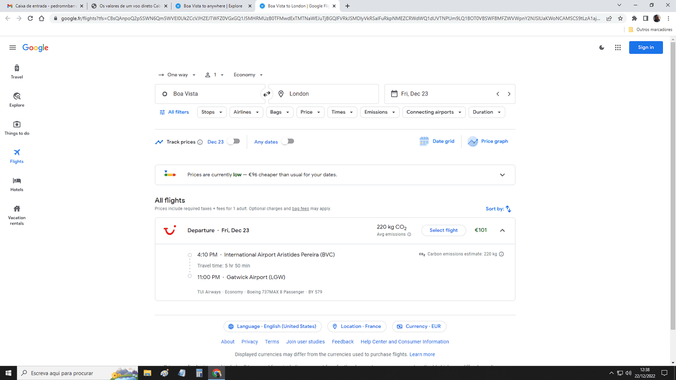Open the Duration filter
This screenshot has width=676, height=380.
487,112
